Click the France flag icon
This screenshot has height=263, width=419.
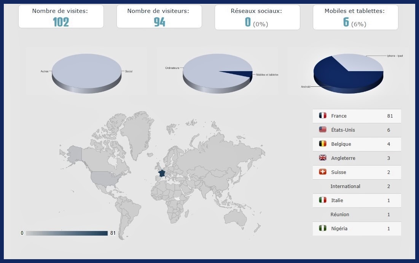click(x=323, y=115)
